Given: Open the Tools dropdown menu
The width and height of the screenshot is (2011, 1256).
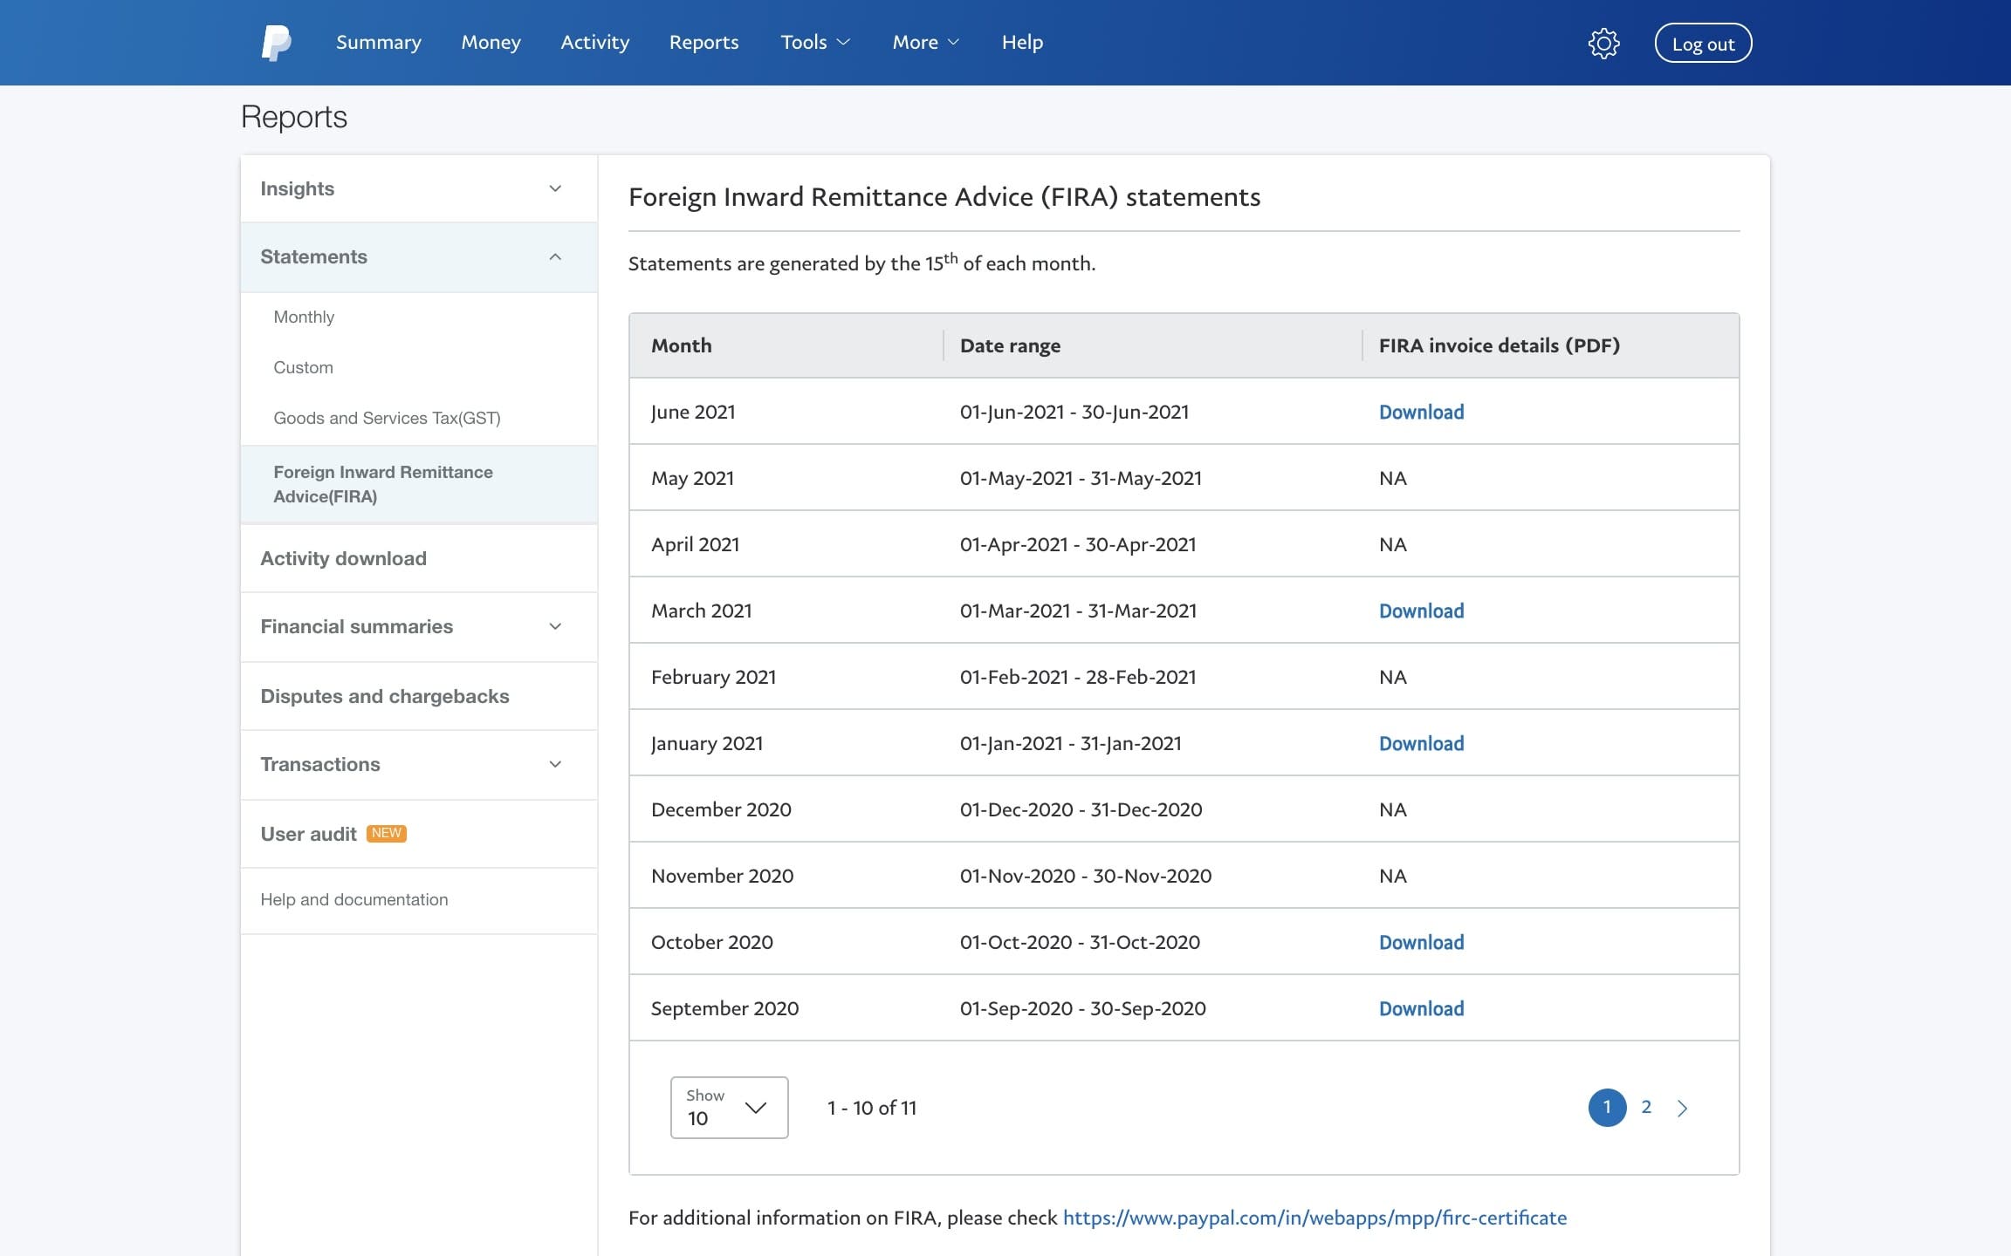Looking at the screenshot, I should click(x=813, y=42).
